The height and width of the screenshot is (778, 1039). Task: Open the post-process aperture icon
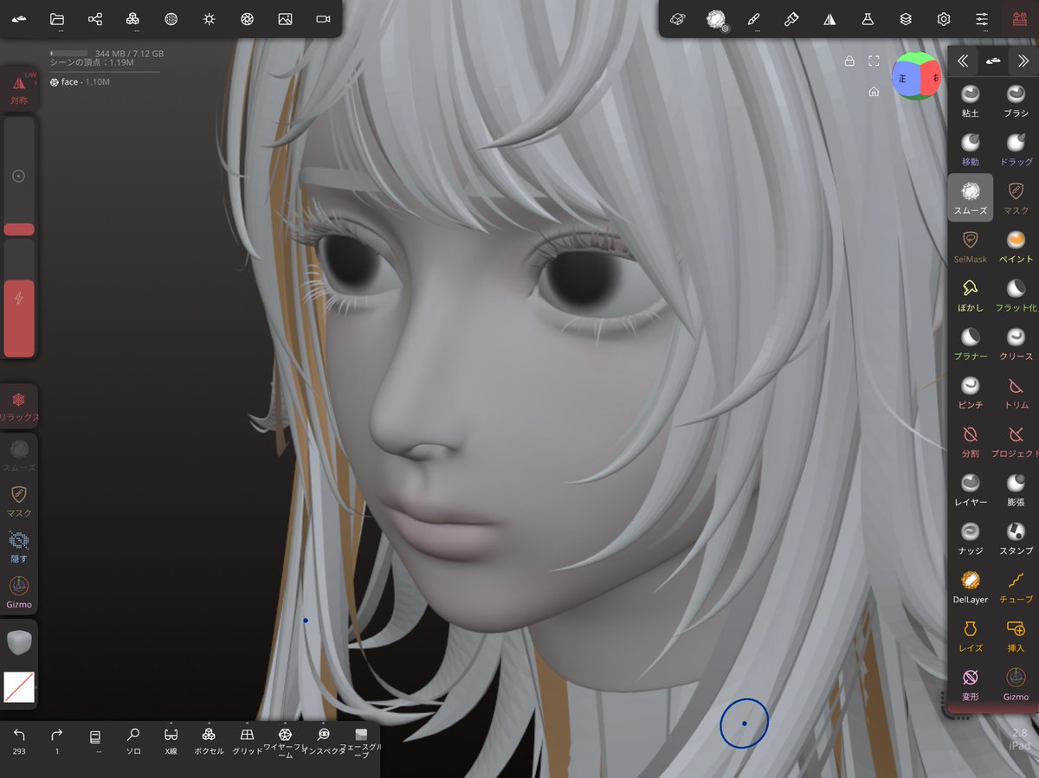coord(246,18)
